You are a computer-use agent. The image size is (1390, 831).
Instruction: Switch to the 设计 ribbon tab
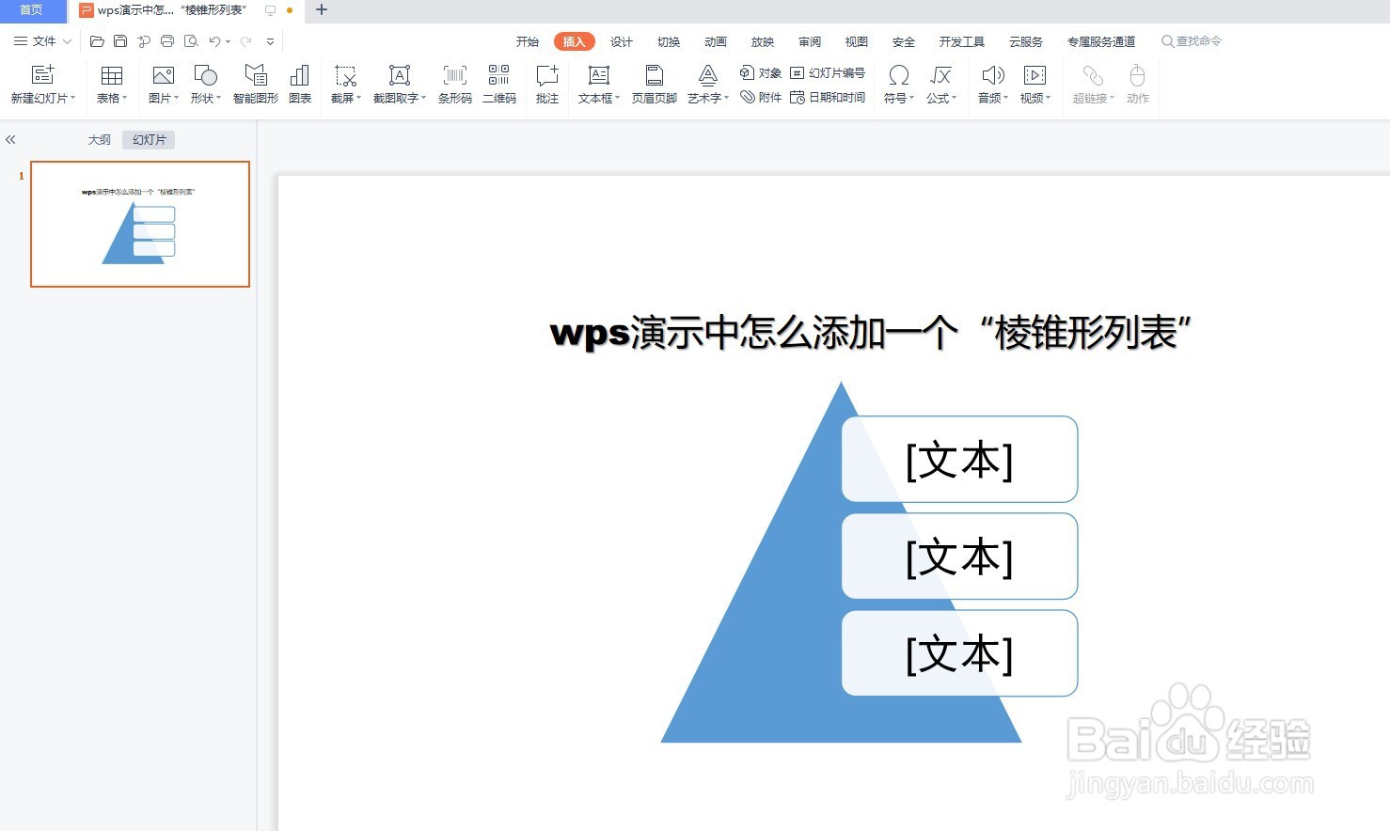click(x=621, y=41)
